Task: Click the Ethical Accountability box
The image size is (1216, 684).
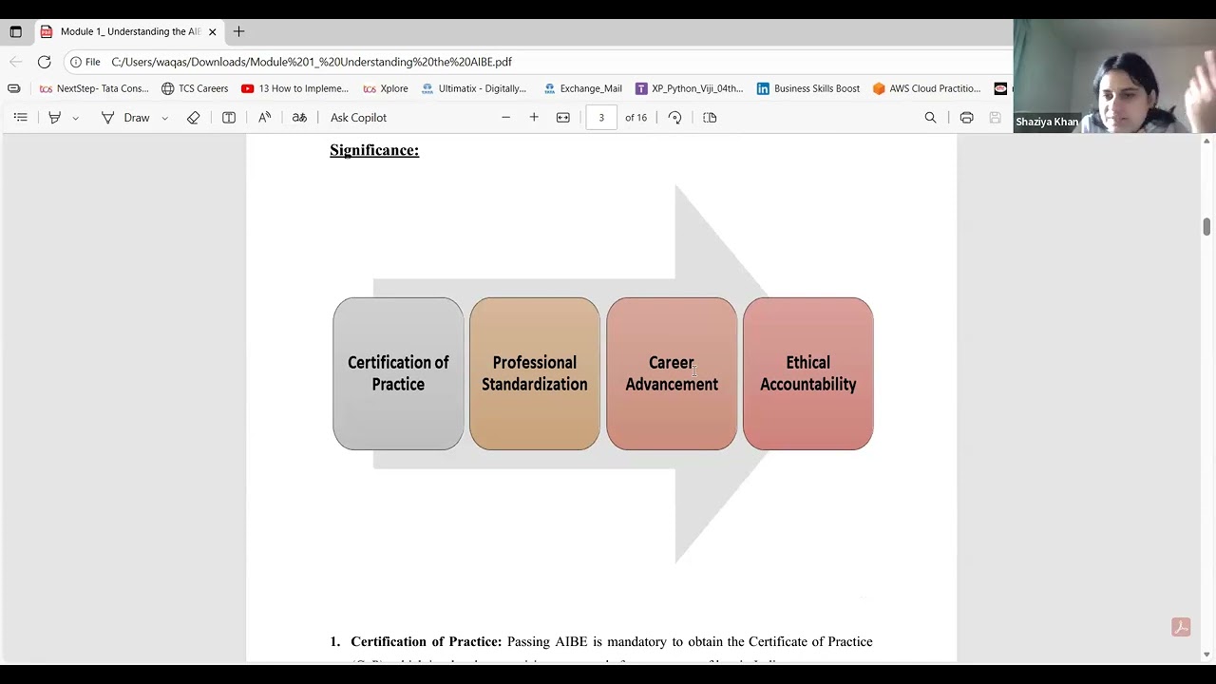Action: [808, 373]
